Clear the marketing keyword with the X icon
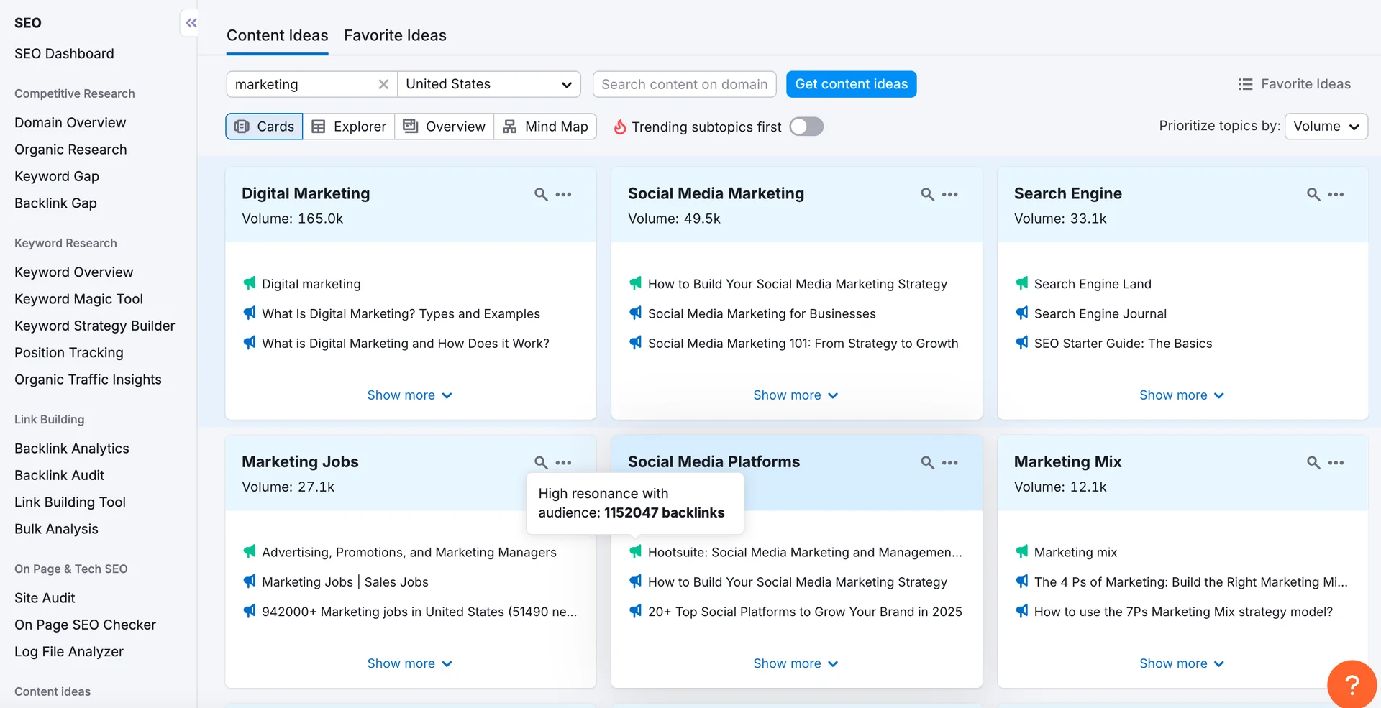Image resolution: width=1381 pixels, height=708 pixels. coord(383,84)
